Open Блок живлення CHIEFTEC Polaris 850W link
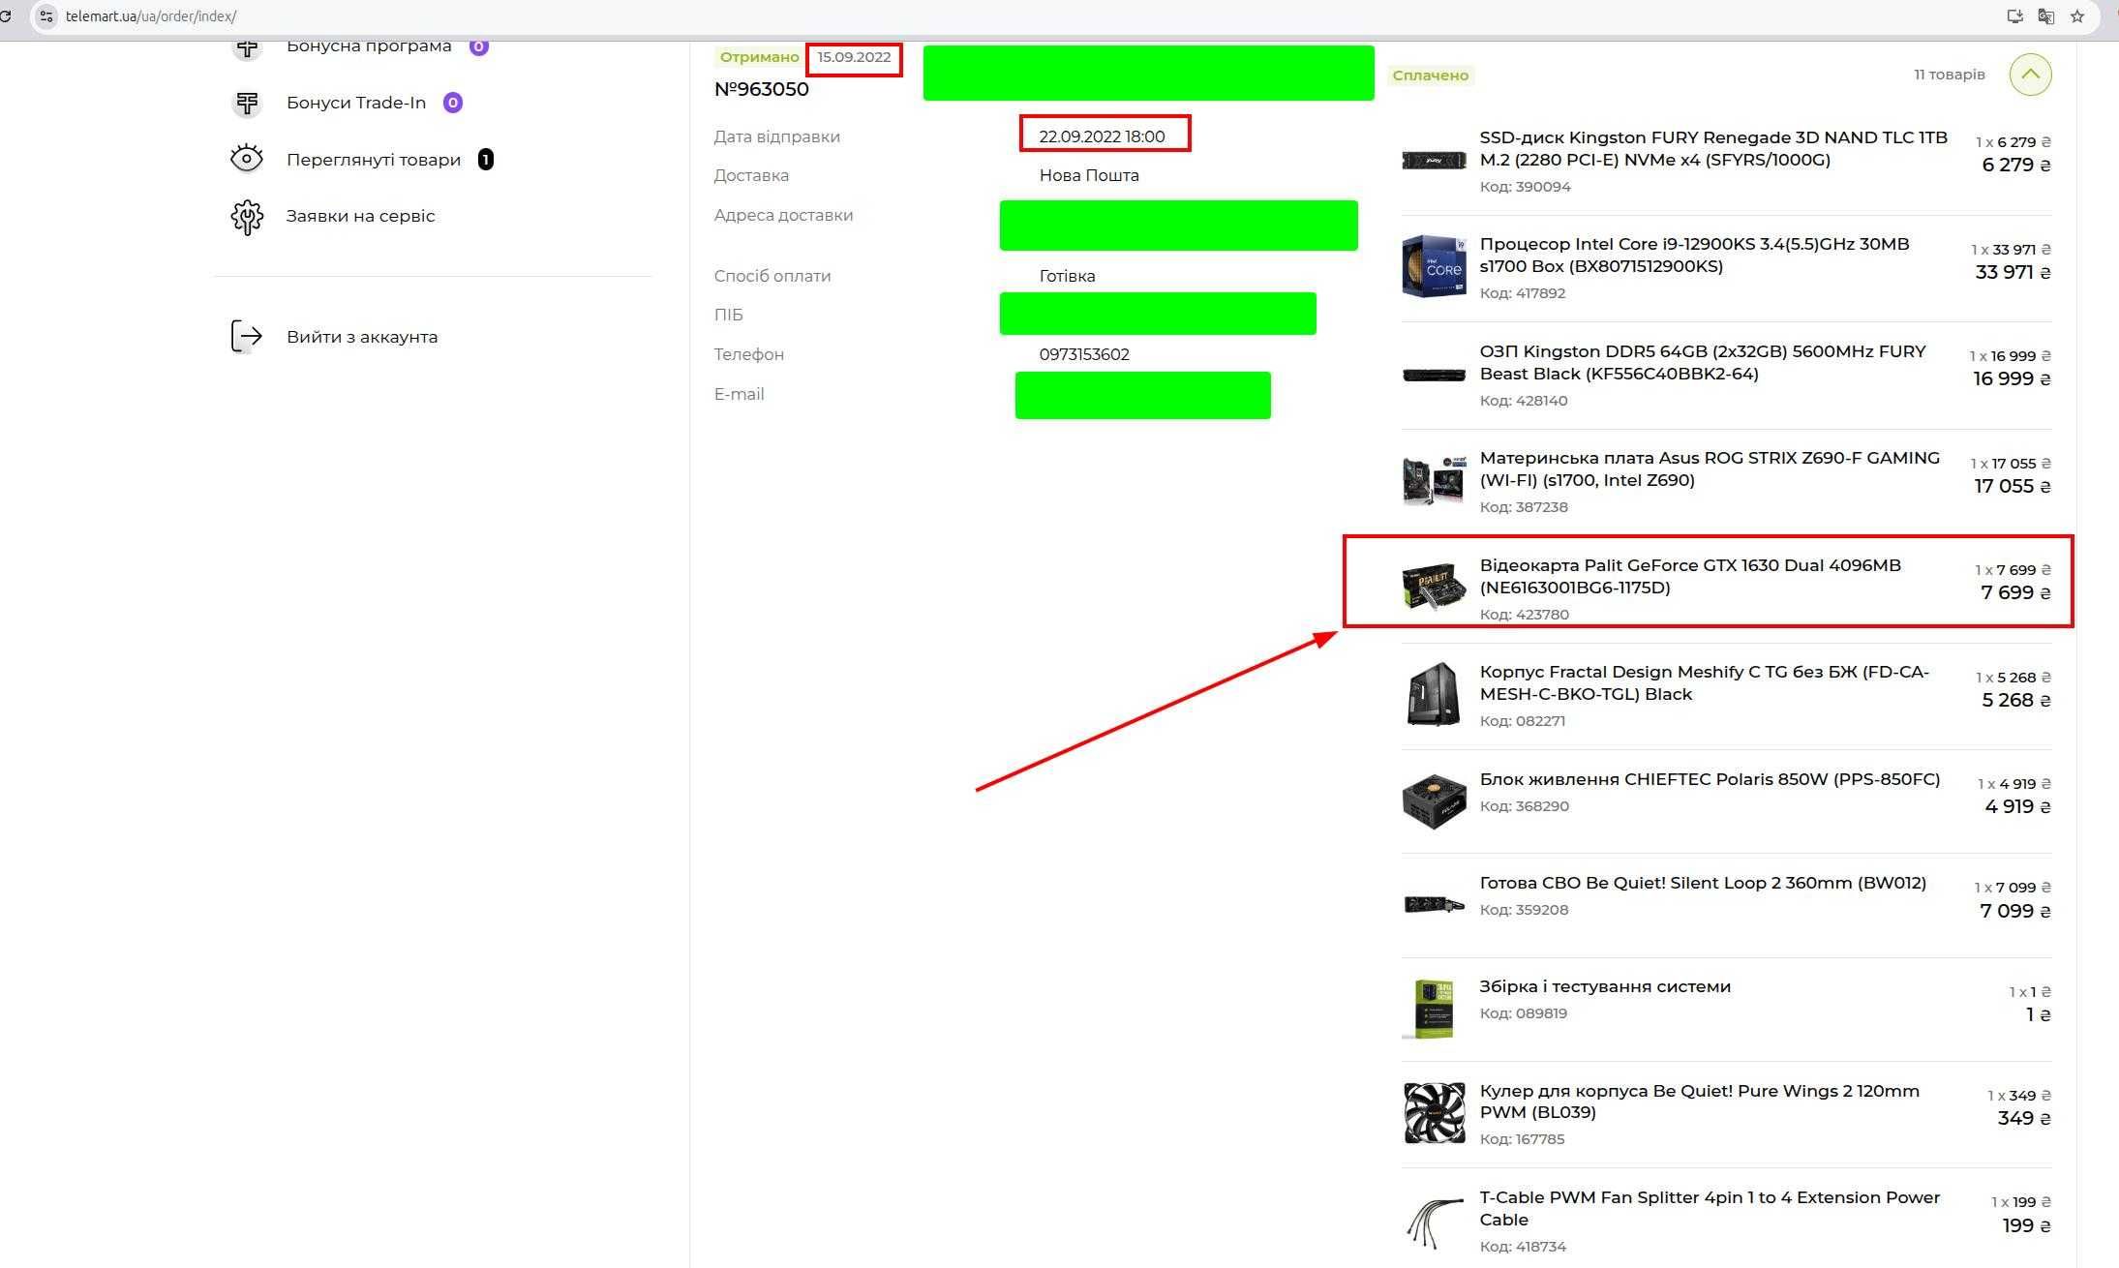Viewport: 2119px width, 1268px height. click(x=1710, y=779)
